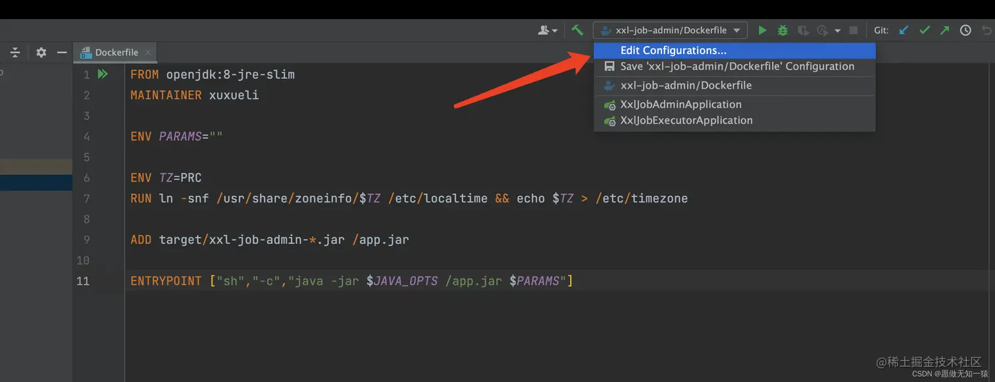Image resolution: width=995 pixels, height=382 pixels.
Task: Click the '$JAVA_OPTS' variable text
Action: point(402,281)
